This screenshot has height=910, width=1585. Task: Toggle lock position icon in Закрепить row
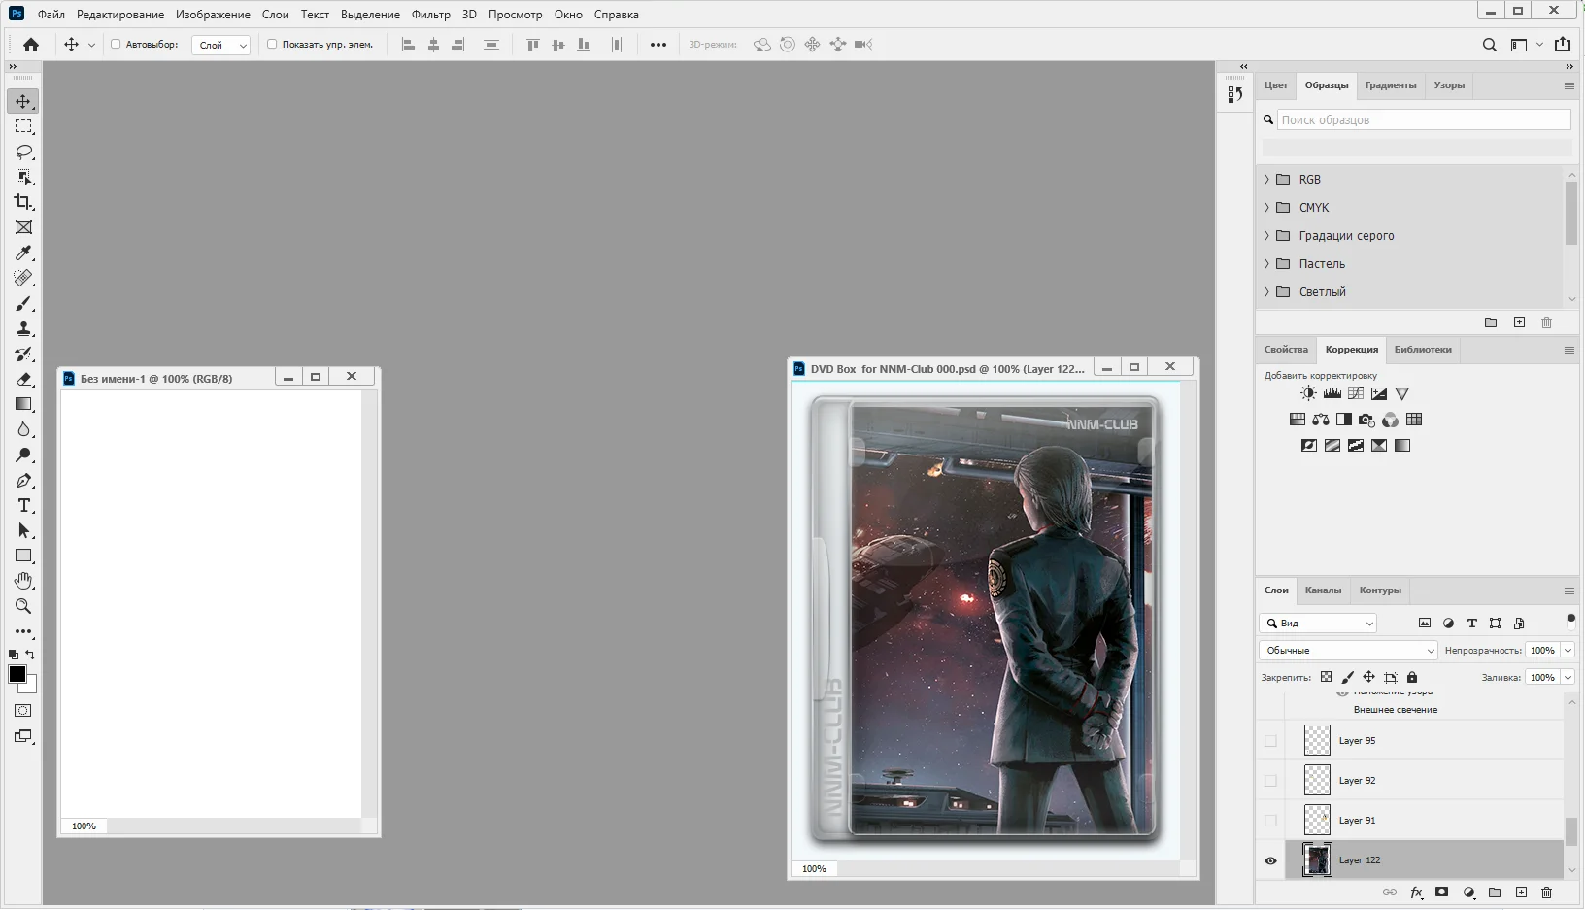1368,677
